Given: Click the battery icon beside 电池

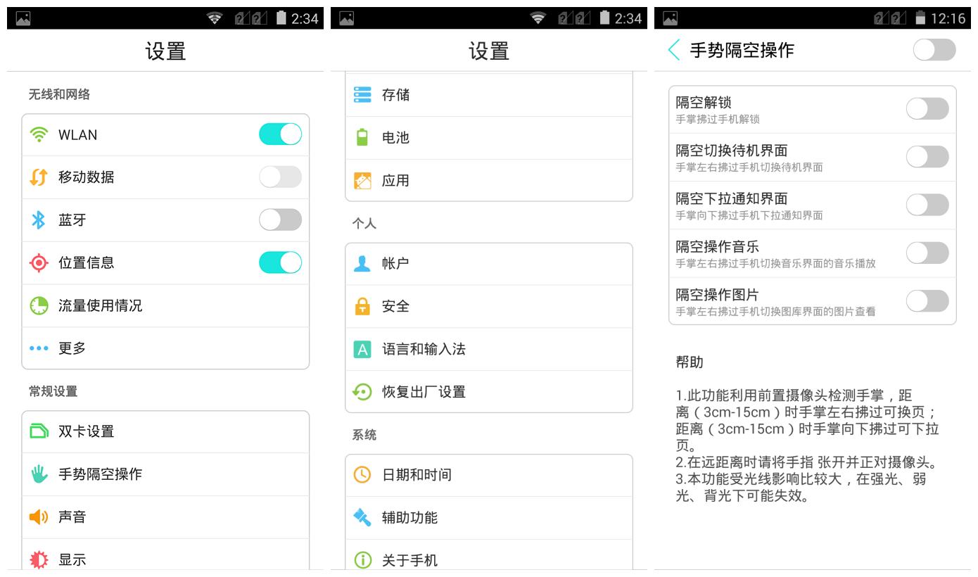Looking at the screenshot, I should pos(362,138).
